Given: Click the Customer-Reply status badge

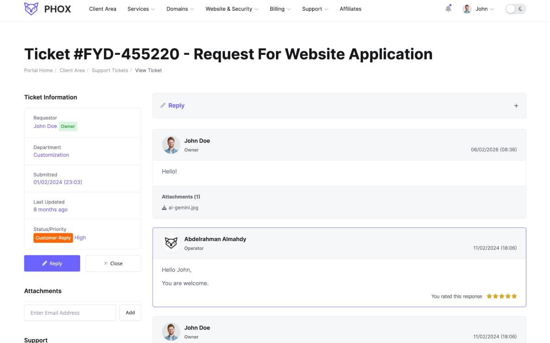Looking at the screenshot, I should pyautogui.click(x=53, y=238).
